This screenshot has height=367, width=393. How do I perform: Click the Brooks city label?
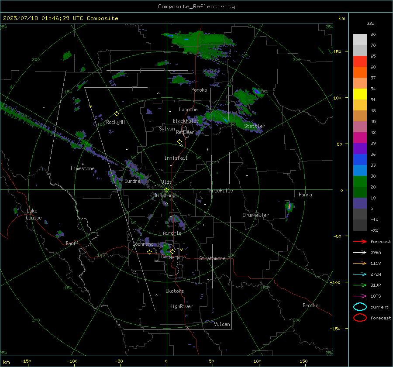[310, 305]
